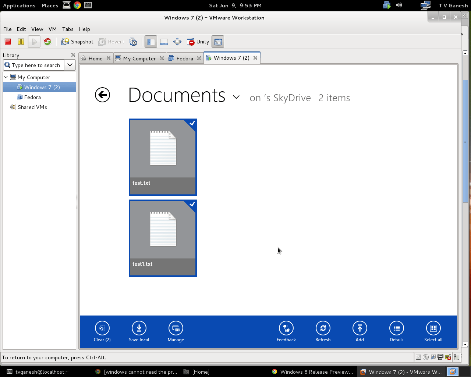This screenshot has height=377, width=471.
Task: Open the volume control in the top panel
Action: click(399, 5)
